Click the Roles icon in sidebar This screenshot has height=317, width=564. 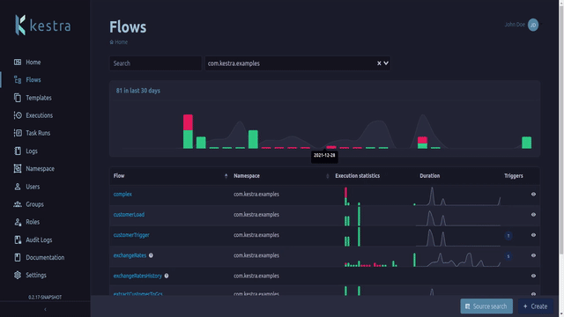pyautogui.click(x=18, y=222)
